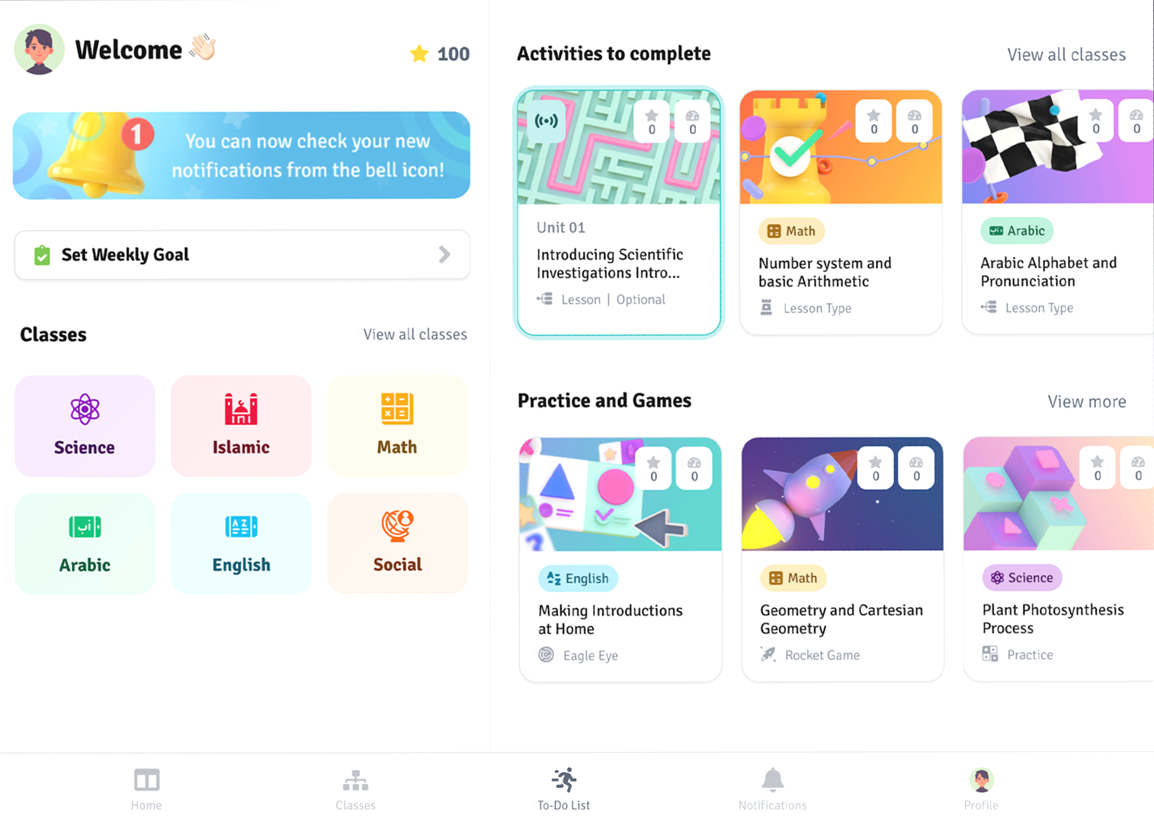Open the Social class tile
The width and height of the screenshot is (1154, 838).
[397, 543]
